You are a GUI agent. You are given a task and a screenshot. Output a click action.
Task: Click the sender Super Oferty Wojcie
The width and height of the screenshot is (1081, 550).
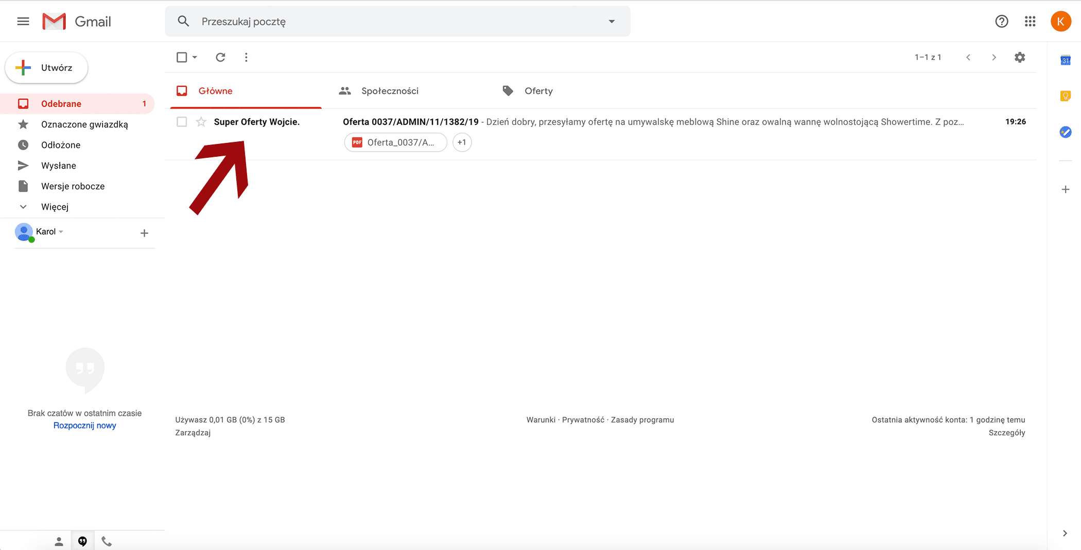[257, 122]
